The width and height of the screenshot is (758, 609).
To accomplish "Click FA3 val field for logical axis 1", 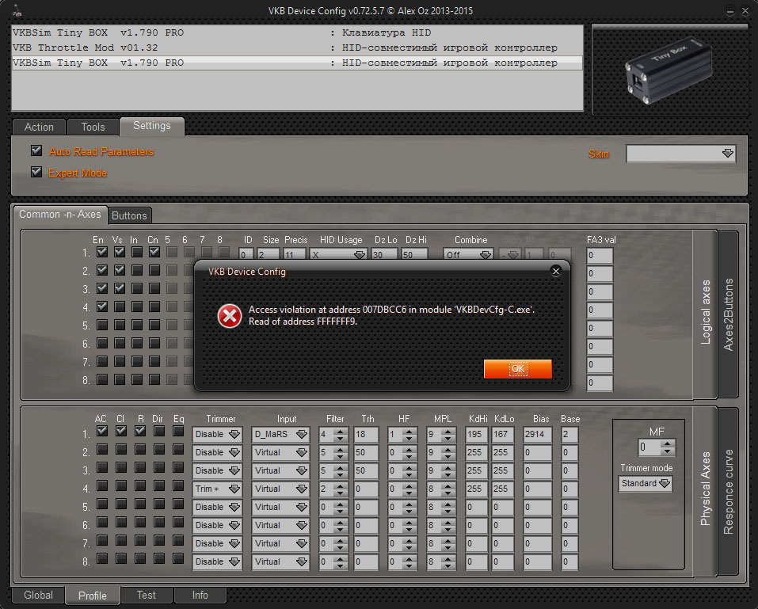I will (600, 256).
